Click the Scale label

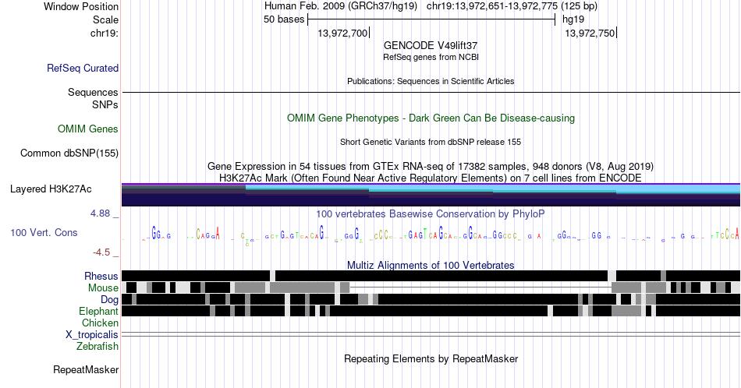pyautogui.click(x=106, y=20)
